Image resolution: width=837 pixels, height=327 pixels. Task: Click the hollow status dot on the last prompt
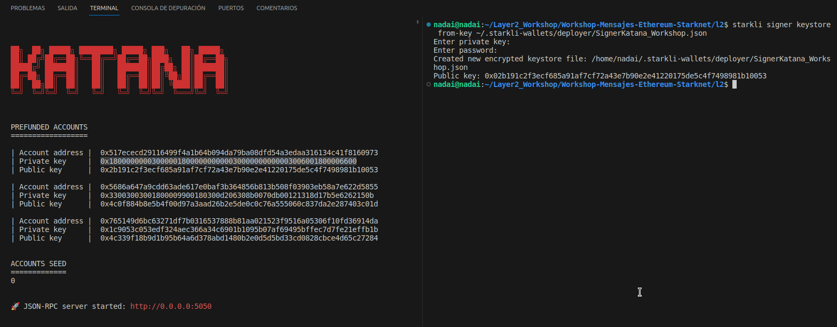429,84
